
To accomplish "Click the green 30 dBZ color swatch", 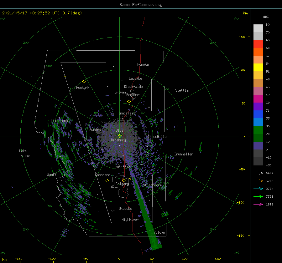I will click(258, 130).
